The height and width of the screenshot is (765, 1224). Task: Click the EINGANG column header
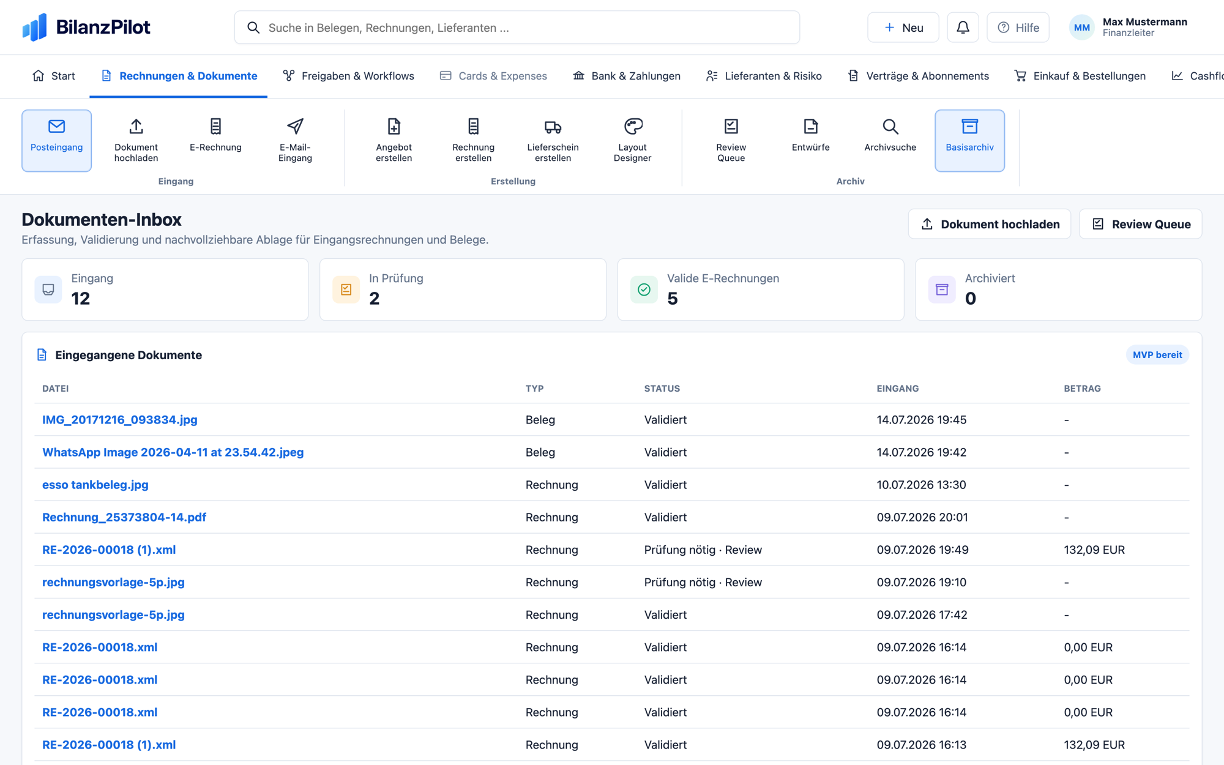897,389
